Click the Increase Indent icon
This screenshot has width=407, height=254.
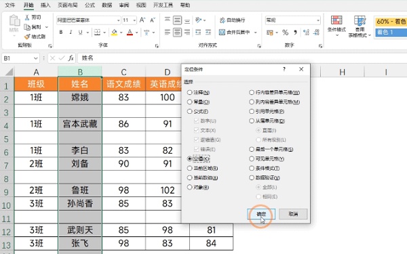[208, 32]
